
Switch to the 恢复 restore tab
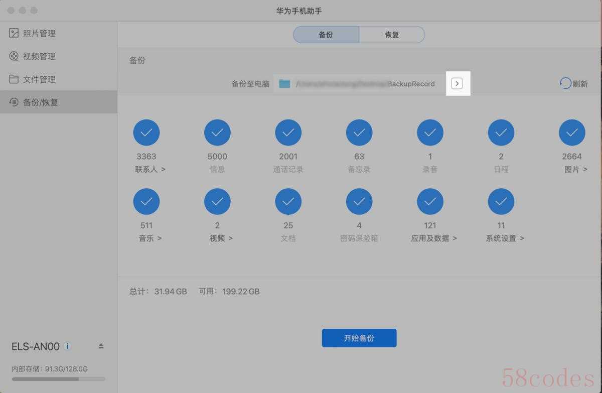392,35
